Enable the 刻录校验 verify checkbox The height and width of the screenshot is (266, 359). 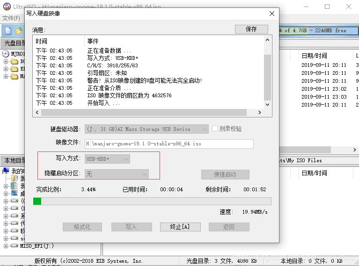point(215,128)
